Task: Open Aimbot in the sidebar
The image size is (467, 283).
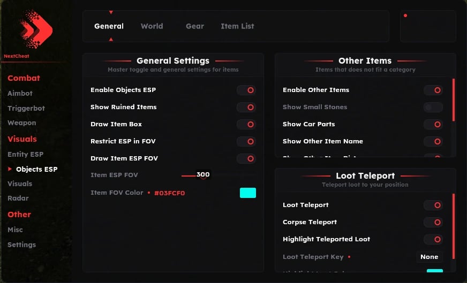Action: click(20, 94)
